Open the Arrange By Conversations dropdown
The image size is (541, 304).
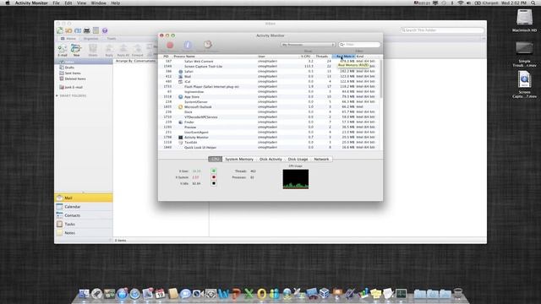coord(135,61)
